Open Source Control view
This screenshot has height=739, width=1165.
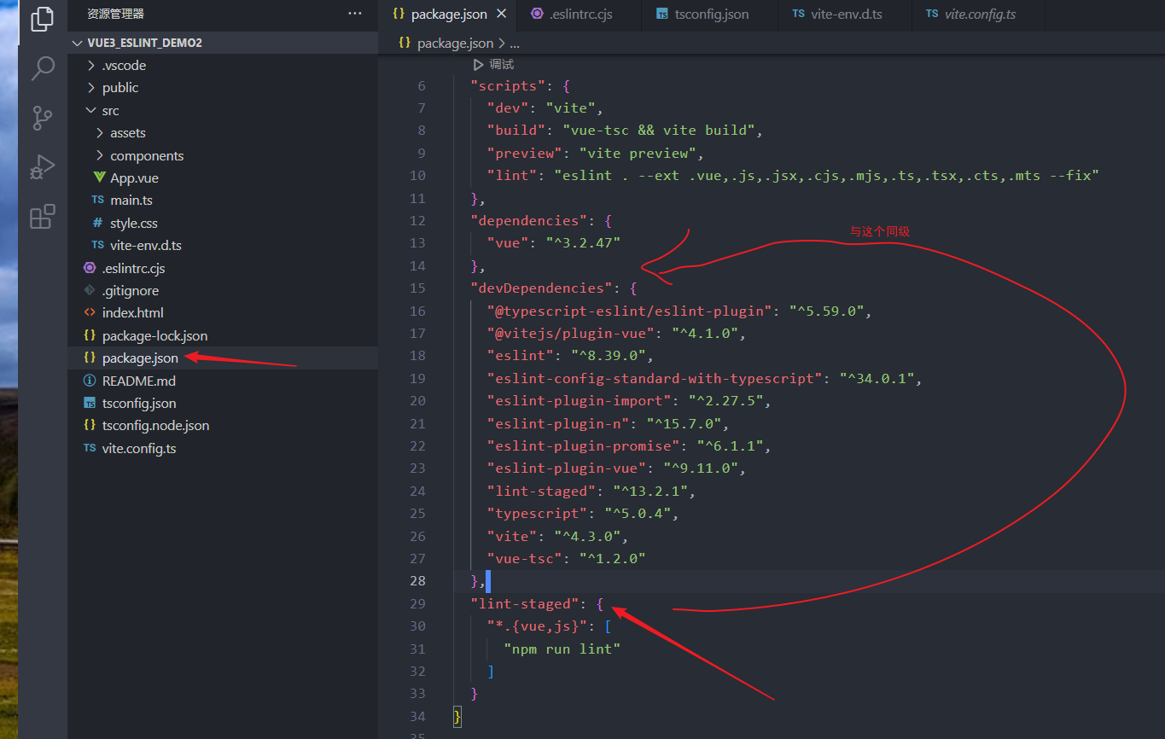tap(43, 118)
